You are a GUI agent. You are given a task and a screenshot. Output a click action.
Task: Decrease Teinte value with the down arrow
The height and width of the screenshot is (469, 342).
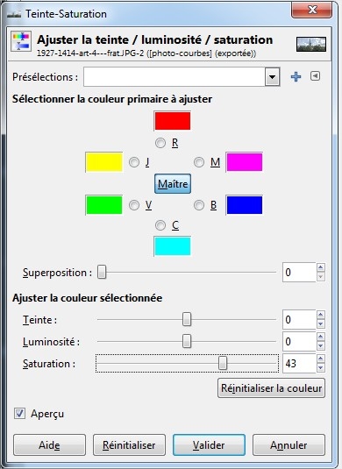321,324
